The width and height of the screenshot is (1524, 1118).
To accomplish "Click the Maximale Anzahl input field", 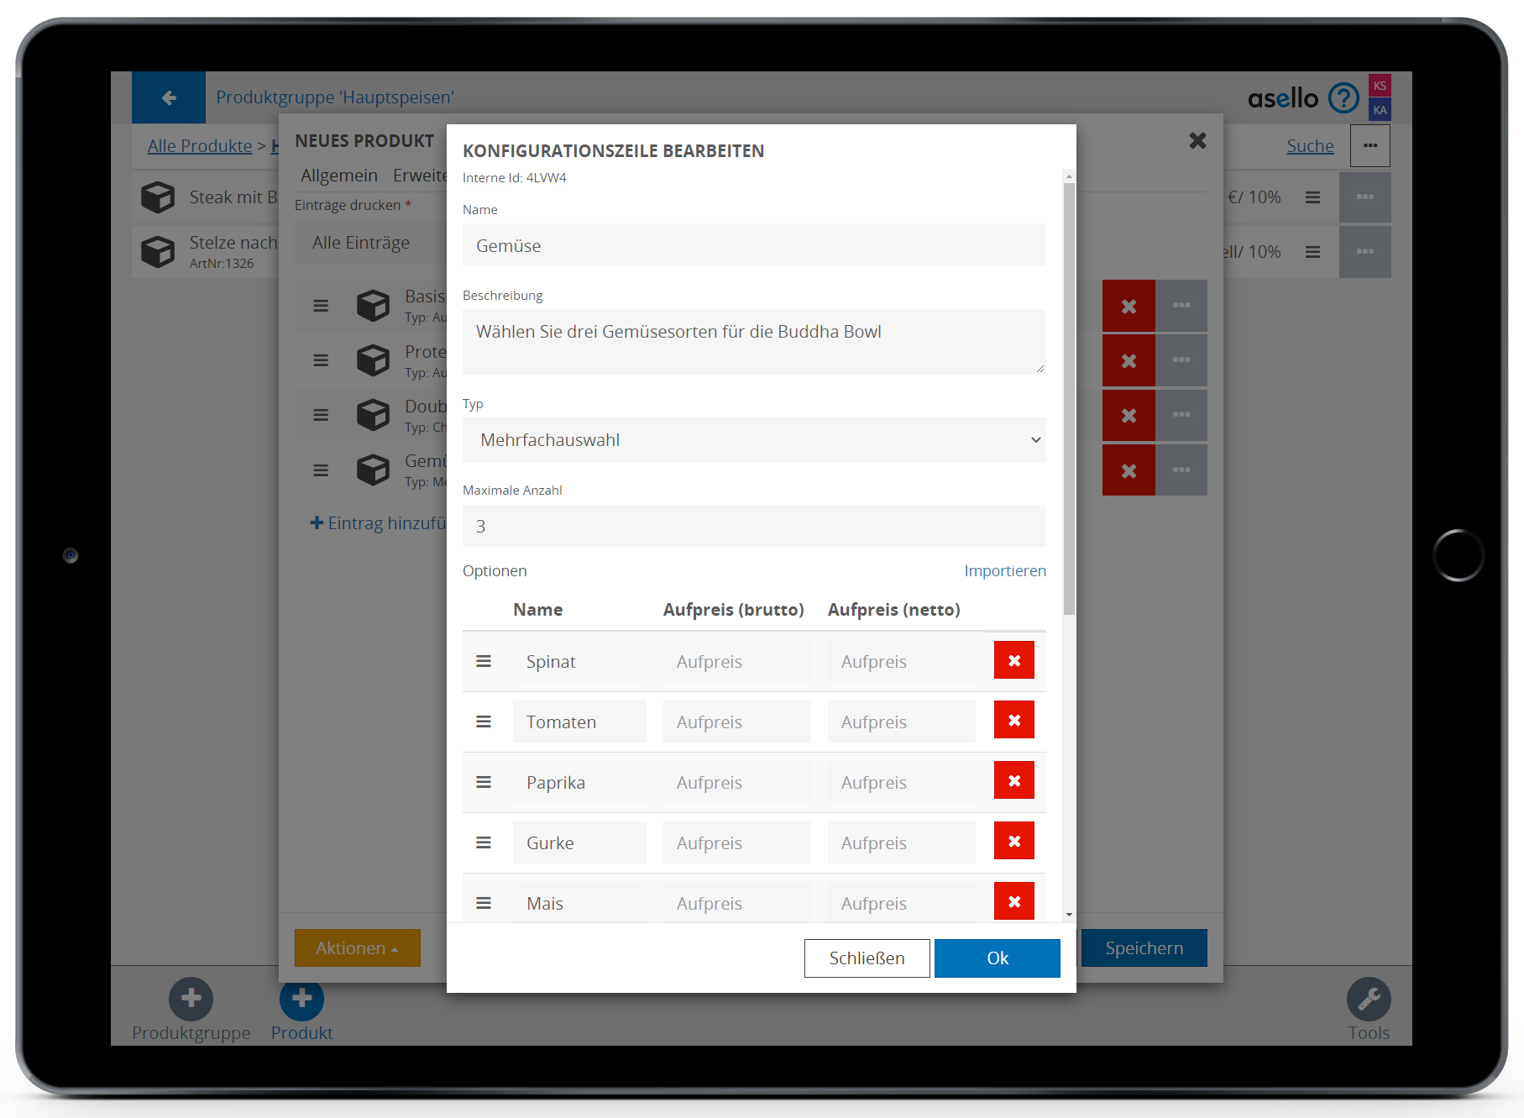I will click(754, 527).
